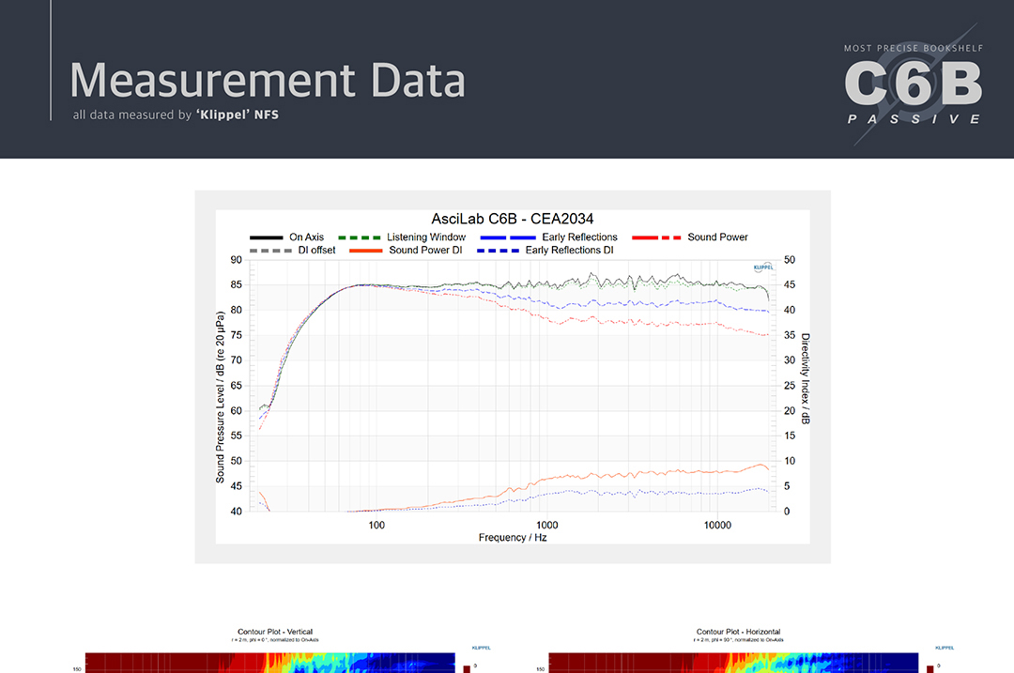Viewport: 1014px width, 673px height.
Task: Click the 'Sound Power' legend label
Action: (717, 237)
